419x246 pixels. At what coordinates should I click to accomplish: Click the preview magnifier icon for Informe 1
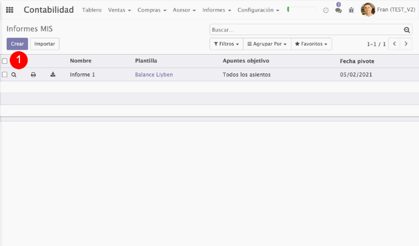pos(14,75)
